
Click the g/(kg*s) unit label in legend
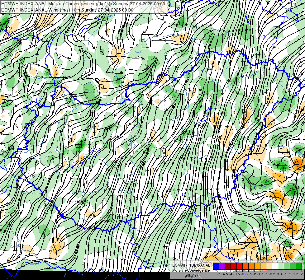pyautogui.click(x=191, y=276)
